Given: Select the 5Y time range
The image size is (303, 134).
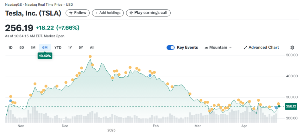Looking at the screenshot, I should point(81,47).
